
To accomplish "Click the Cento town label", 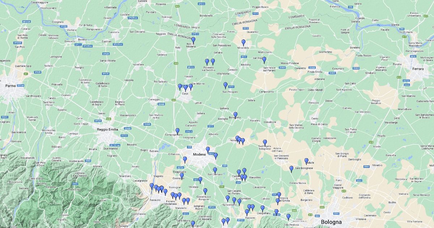I will [315, 119].
